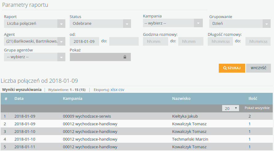Expand the Kampania dropdown
This screenshot has width=274, height=151.
click(173, 23)
